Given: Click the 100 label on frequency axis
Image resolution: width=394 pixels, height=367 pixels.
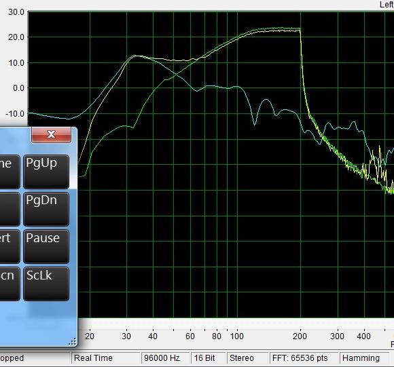Looking at the screenshot, I should (236, 336).
